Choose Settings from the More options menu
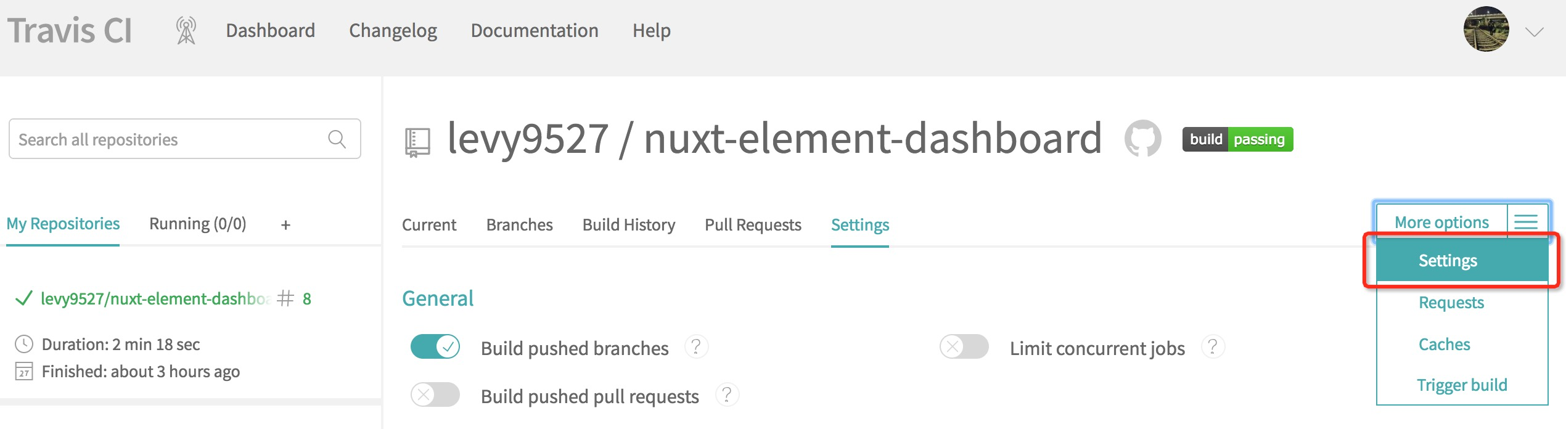 [1462, 260]
